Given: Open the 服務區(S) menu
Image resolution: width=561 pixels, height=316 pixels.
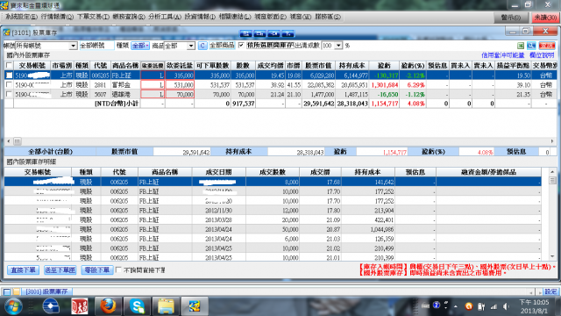Looking at the screenshot, I should [x=327, y=17].
